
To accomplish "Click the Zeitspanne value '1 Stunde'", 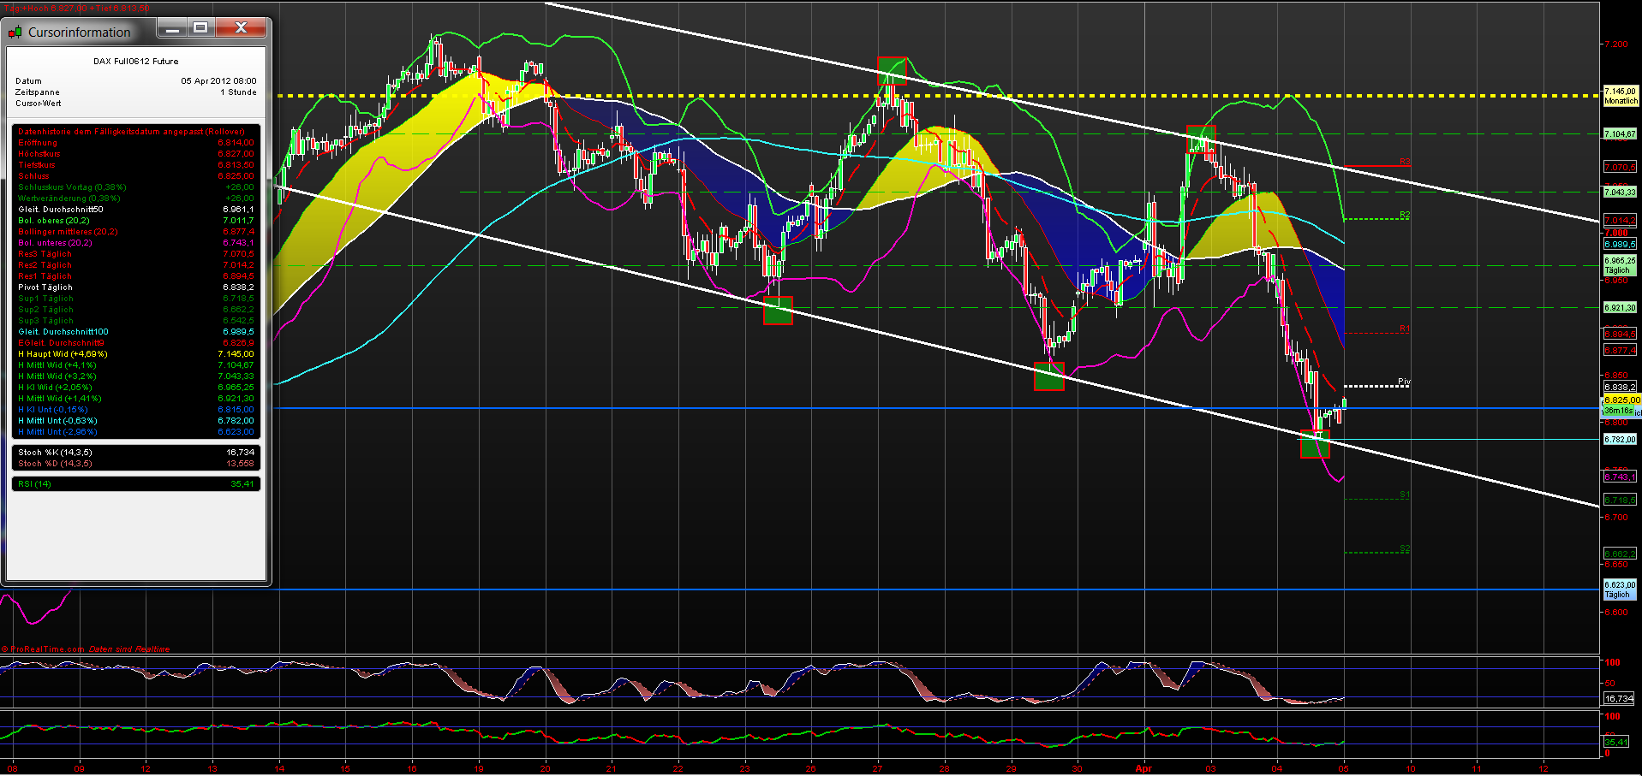I will click(x=238, y=92).
